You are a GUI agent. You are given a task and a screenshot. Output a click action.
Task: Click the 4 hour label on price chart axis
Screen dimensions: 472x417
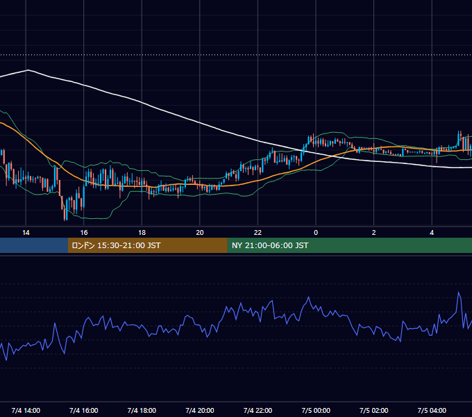point(432,233)
